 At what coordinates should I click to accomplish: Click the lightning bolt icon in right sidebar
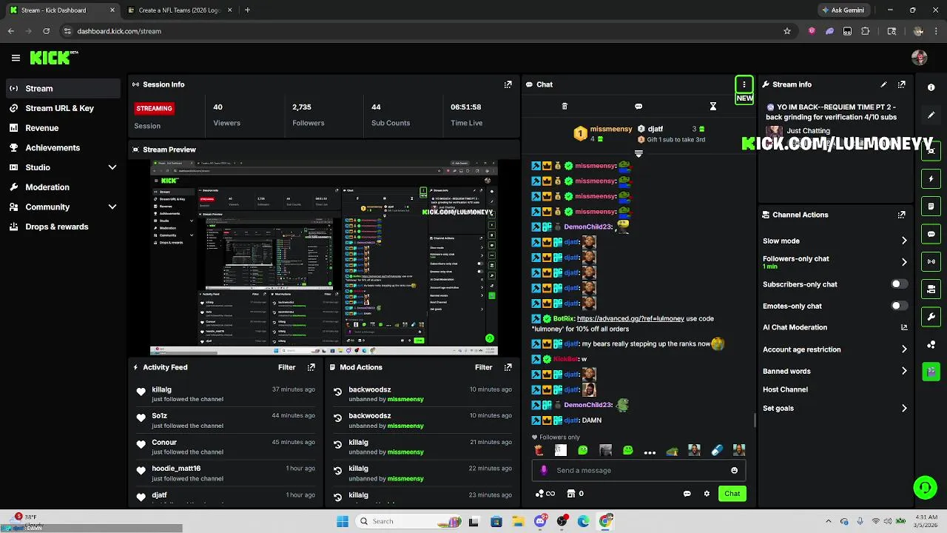[x=931, y=178]
